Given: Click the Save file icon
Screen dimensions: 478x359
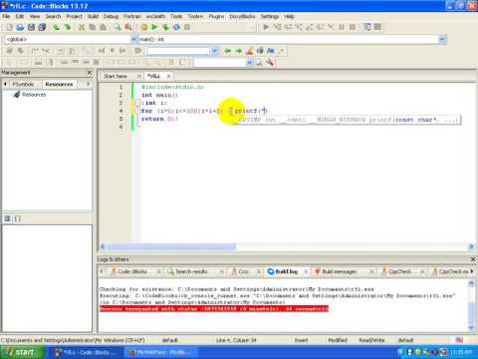Looking at the screenshot, I should pos(31,27).
